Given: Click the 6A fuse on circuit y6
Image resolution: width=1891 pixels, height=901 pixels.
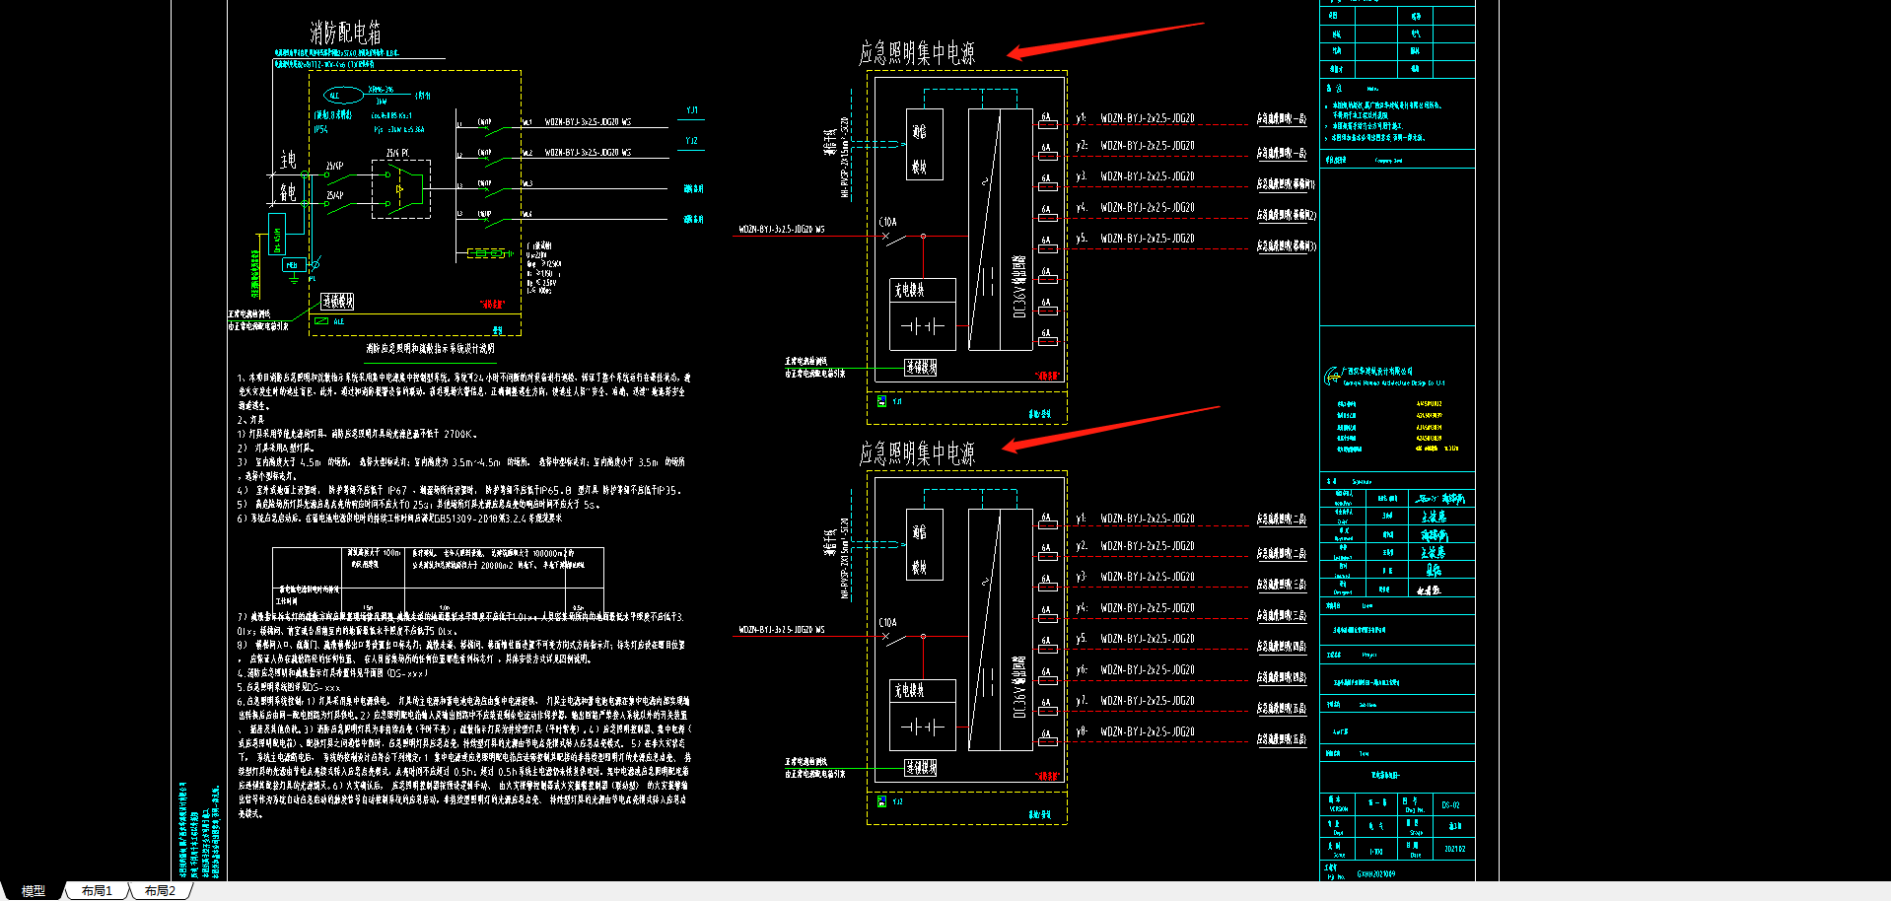Looking at the screenshot, I should [x=1047, y=680].
